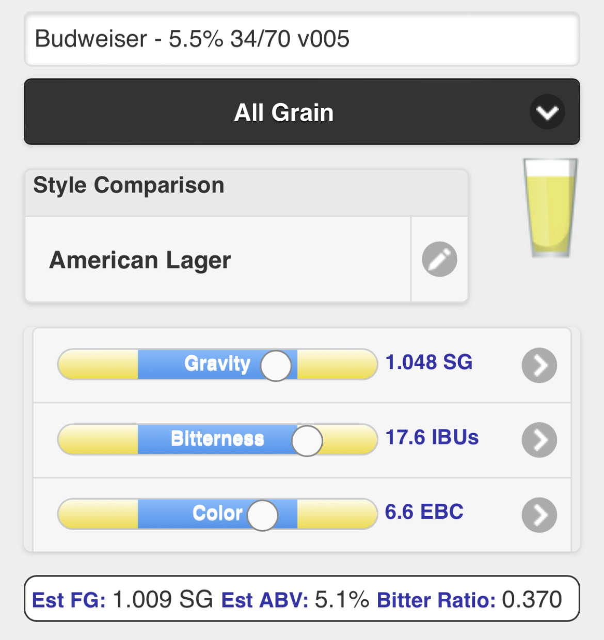Click the Est FG summary box
Viewport: 604px width, 640px height.
tap(302, 599)
